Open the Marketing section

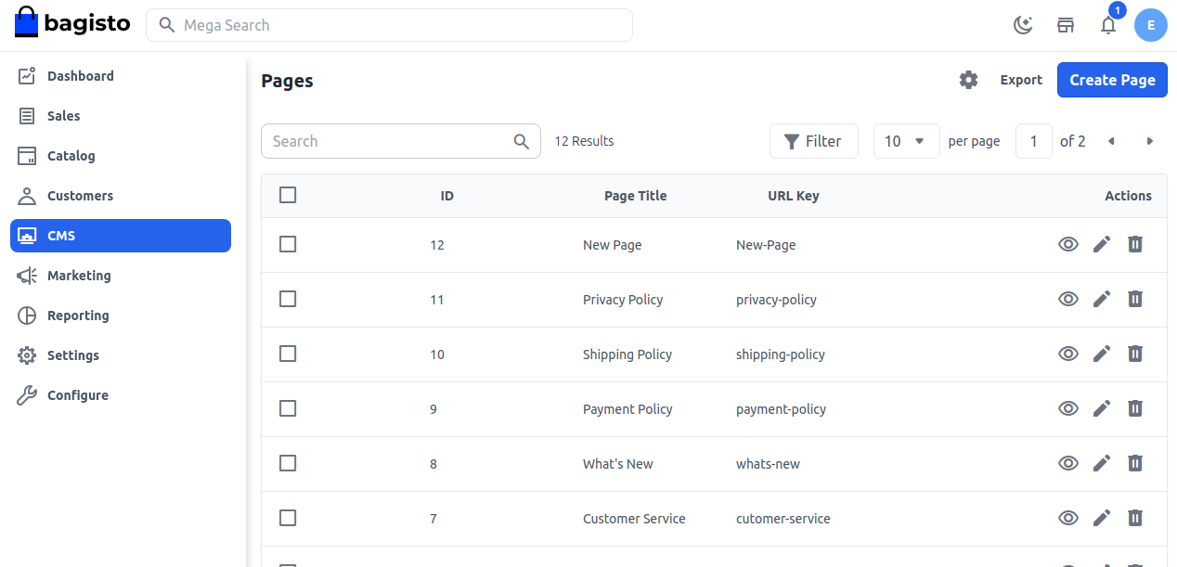coord(78,275)
